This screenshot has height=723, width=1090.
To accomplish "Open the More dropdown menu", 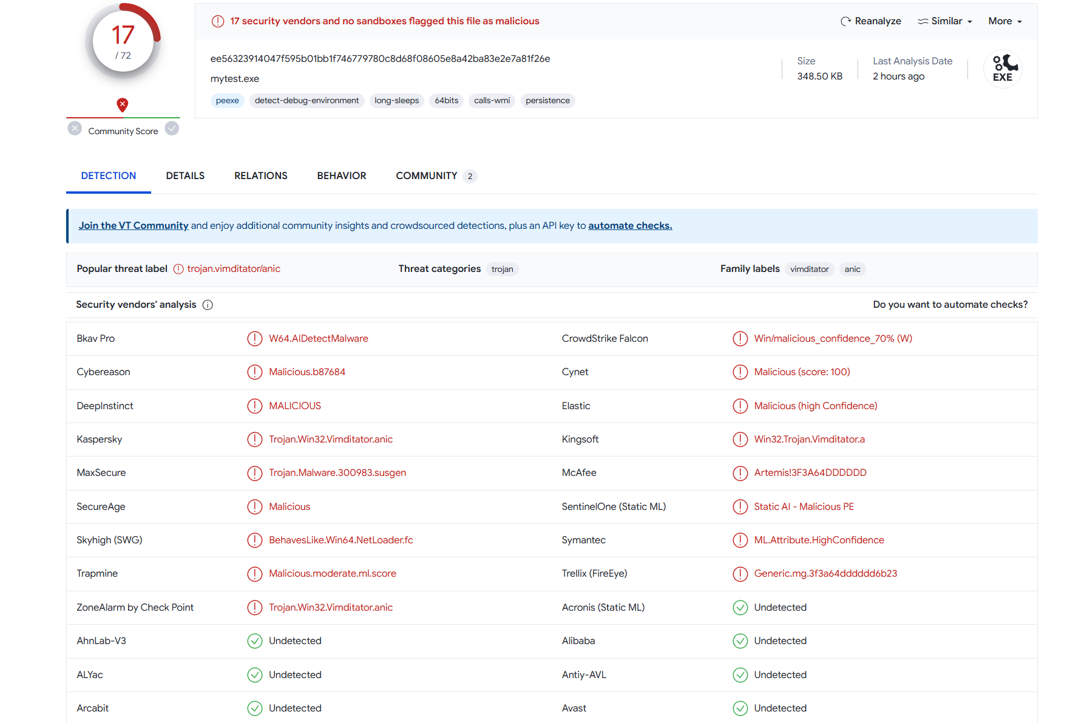I will pyautogui.click(x=1005, y=21).
